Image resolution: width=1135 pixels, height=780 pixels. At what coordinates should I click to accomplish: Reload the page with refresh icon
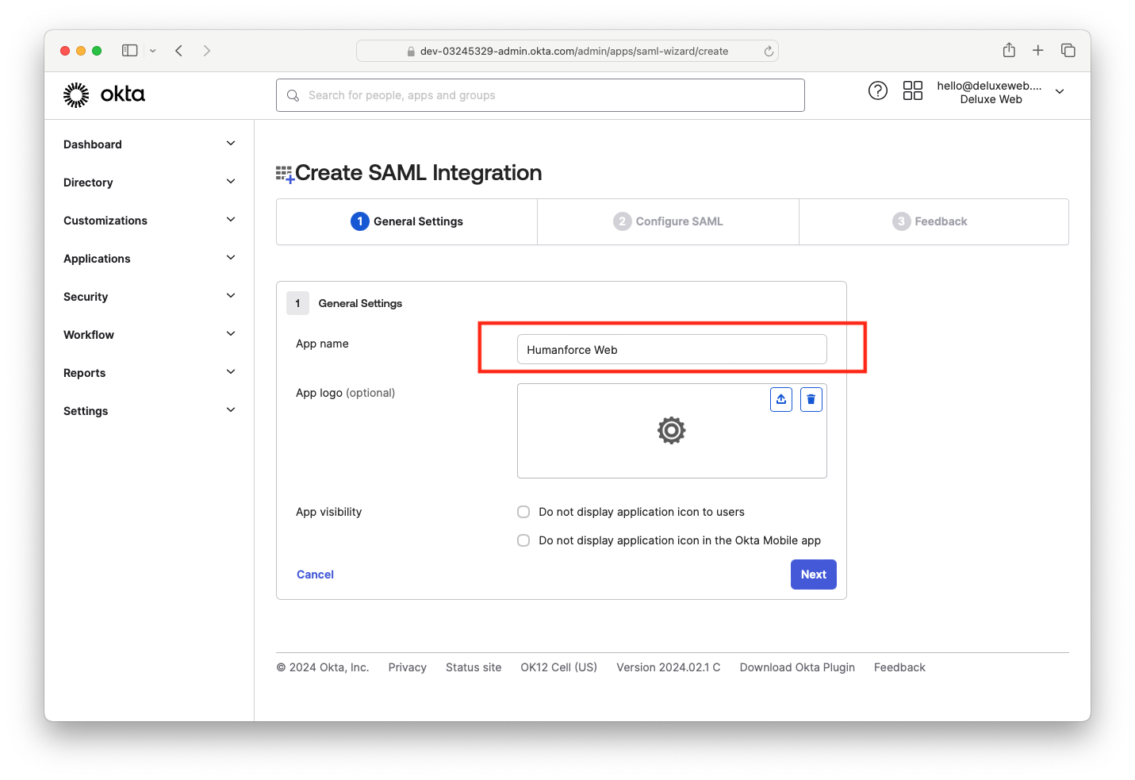tap(769, 51)
